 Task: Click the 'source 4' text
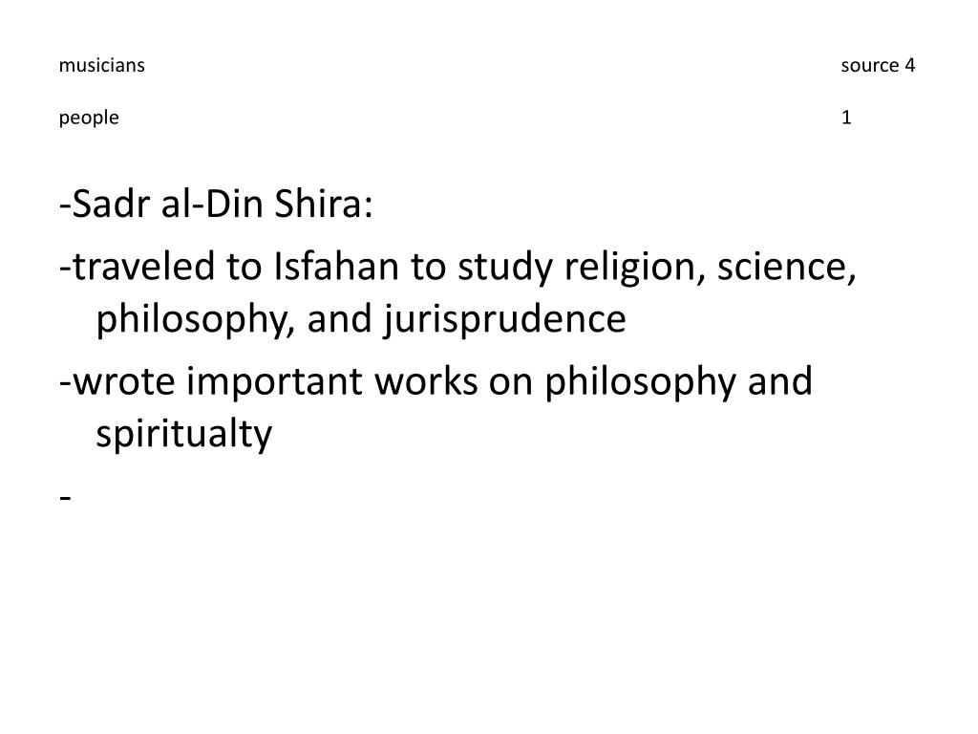coord(878,65)
